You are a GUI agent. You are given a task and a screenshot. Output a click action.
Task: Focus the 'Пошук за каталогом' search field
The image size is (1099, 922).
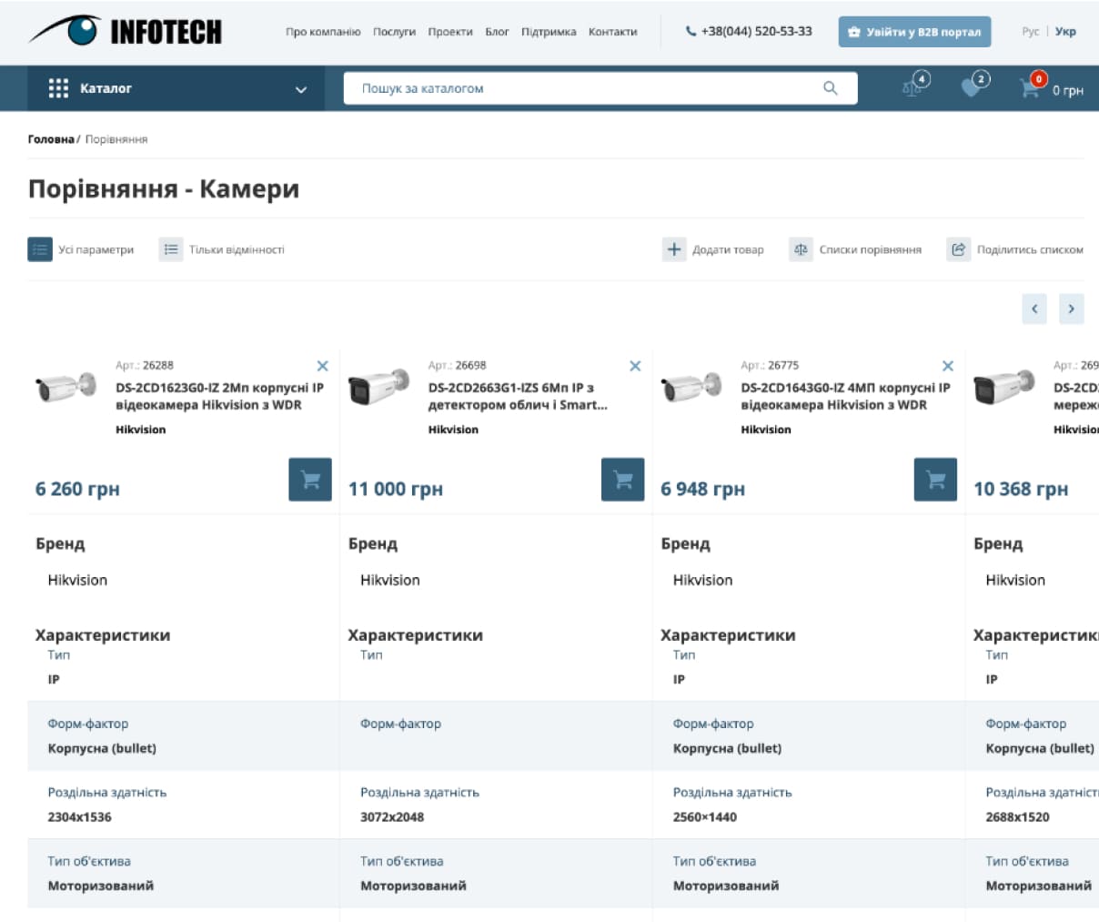582,88
